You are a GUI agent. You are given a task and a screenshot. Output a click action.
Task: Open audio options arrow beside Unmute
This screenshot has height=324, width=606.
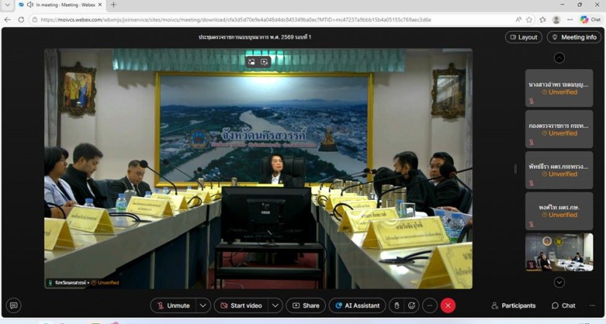tap(203, 305)
